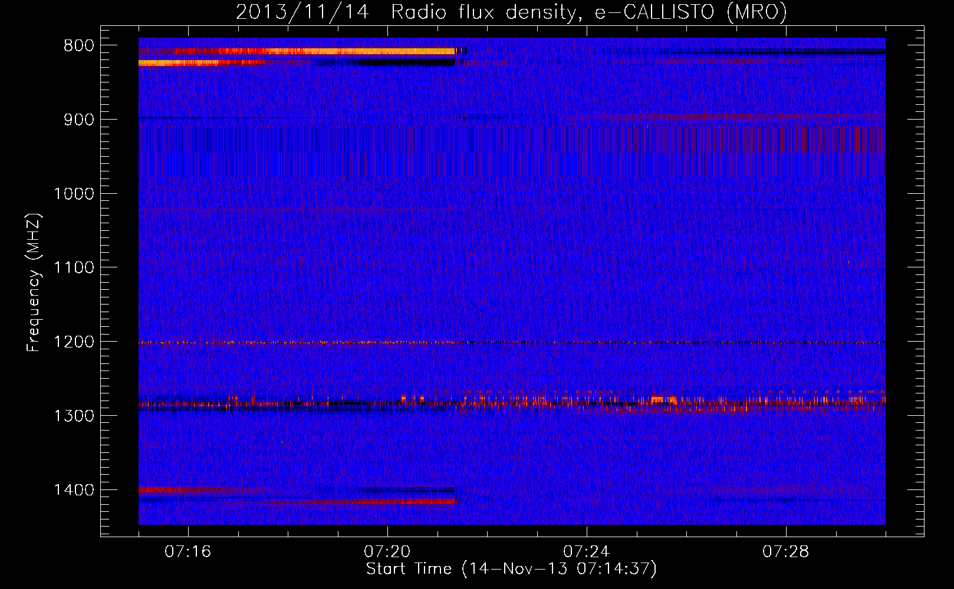
Task: Click the 1100 frequency tick label
Action: [74, 268]
